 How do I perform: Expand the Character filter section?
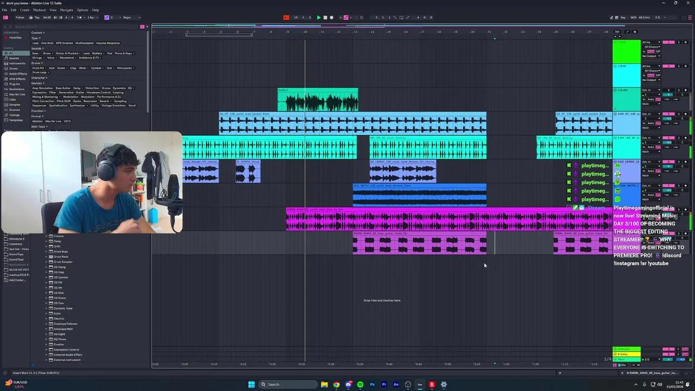point(38,78)
